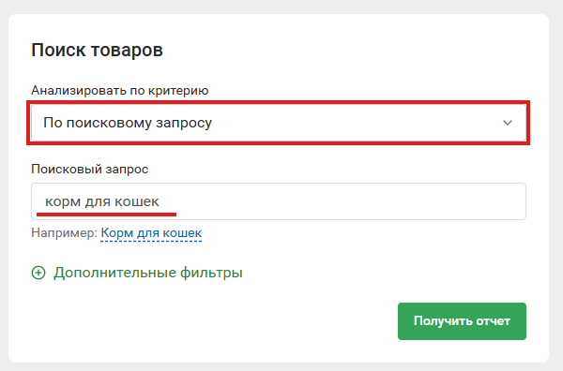Click the red underline beneath корм для кошек

coord(106,215)
